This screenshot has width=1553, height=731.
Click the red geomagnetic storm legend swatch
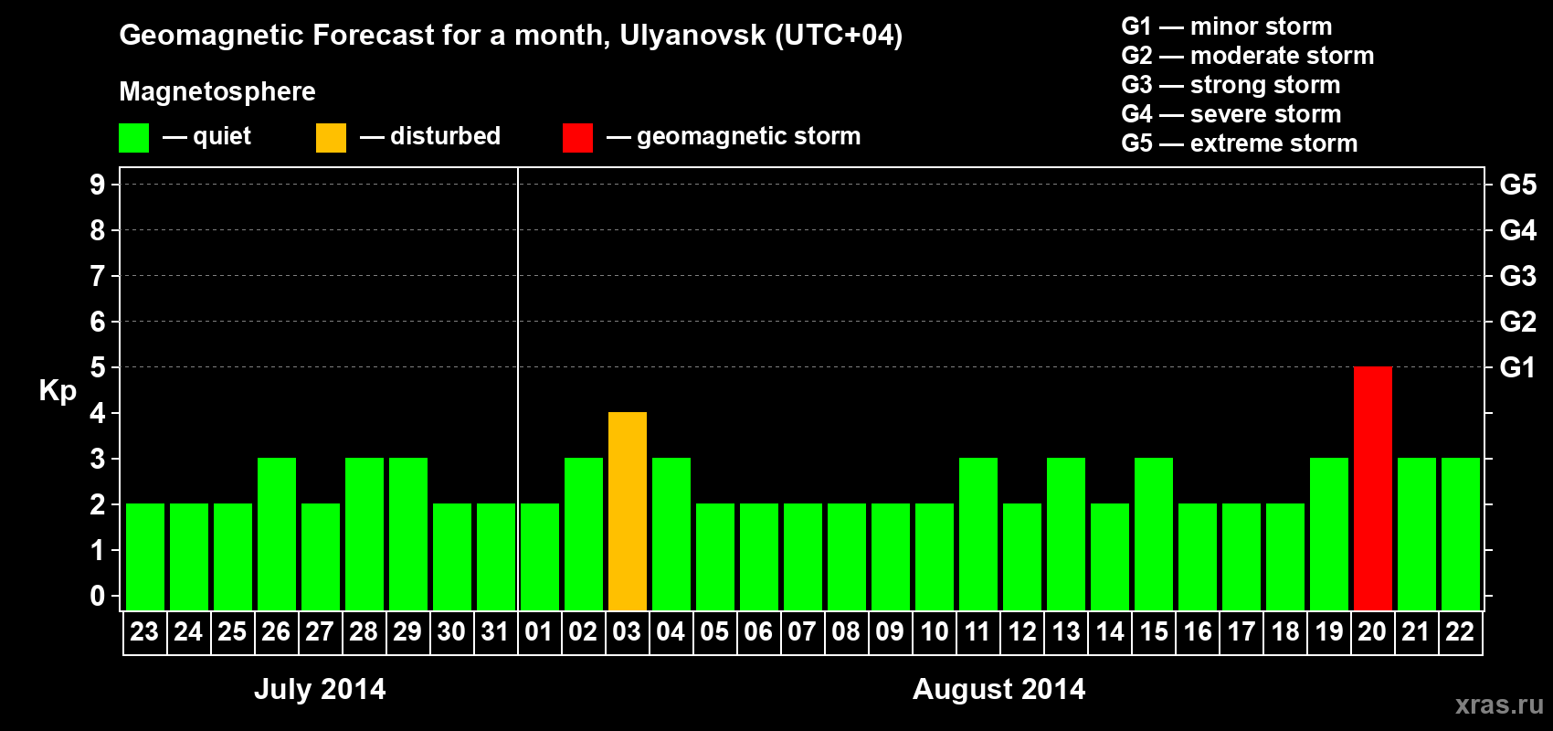pyautogui.click(x=577, y=138)
